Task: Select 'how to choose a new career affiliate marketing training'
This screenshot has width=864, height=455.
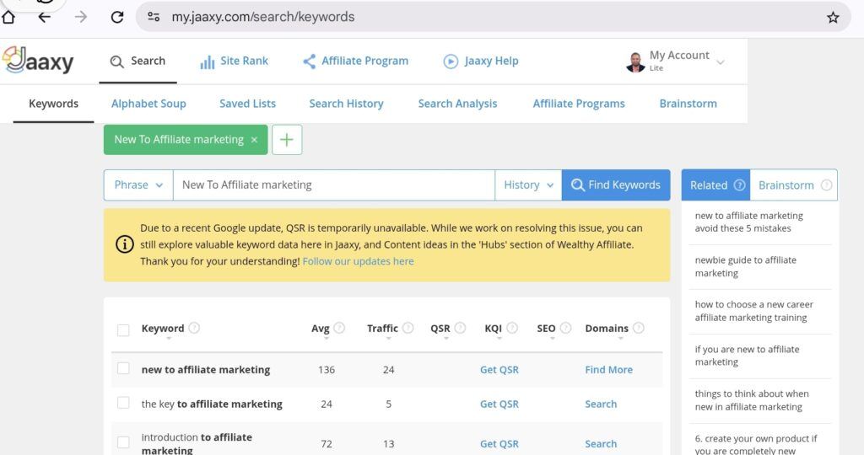Action: click(x=753, y=311)
